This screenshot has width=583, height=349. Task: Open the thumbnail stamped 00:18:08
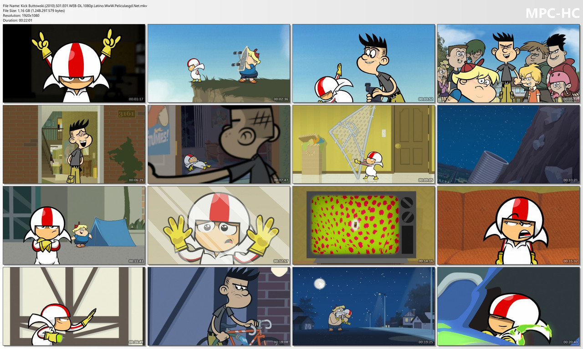(x=219, y=307)
